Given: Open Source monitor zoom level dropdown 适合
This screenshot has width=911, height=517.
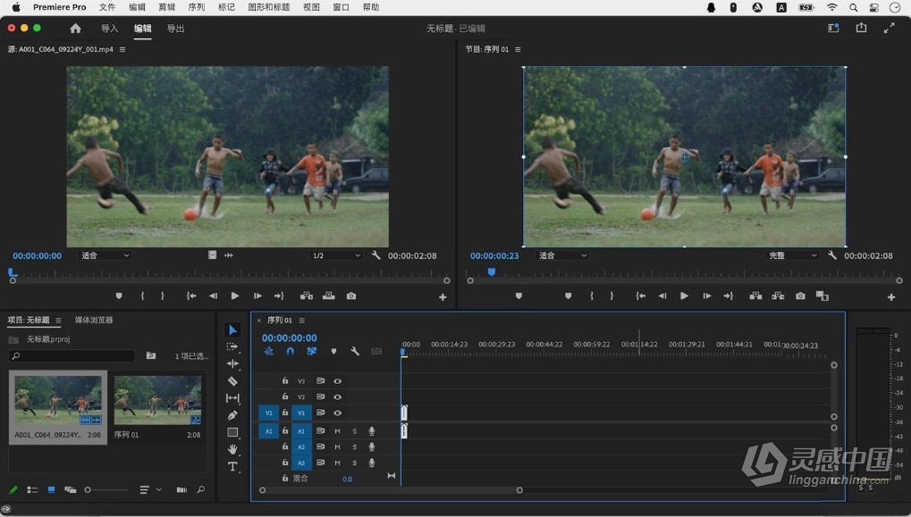Looking at the screenshot, I should [105, 255].
